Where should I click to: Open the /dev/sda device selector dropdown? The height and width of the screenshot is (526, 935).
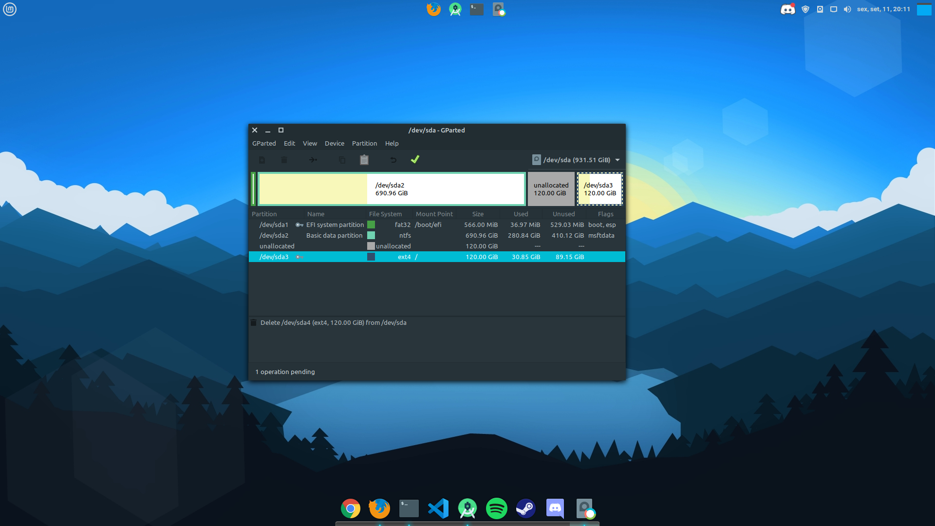[576, 160]
